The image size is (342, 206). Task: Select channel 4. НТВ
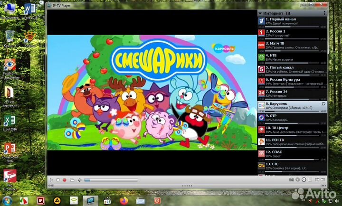click(292, 59)
